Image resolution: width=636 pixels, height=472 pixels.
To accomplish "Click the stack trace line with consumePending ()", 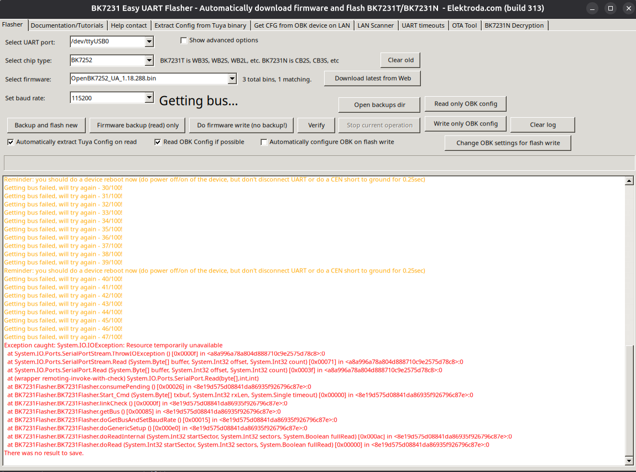I will click(x=159, y=387).
